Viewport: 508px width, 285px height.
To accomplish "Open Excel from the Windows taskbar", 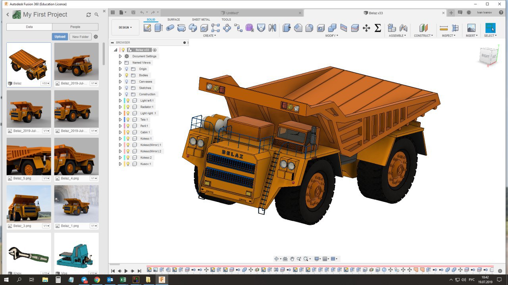I will pyautogui.click(x=123, y=280).
